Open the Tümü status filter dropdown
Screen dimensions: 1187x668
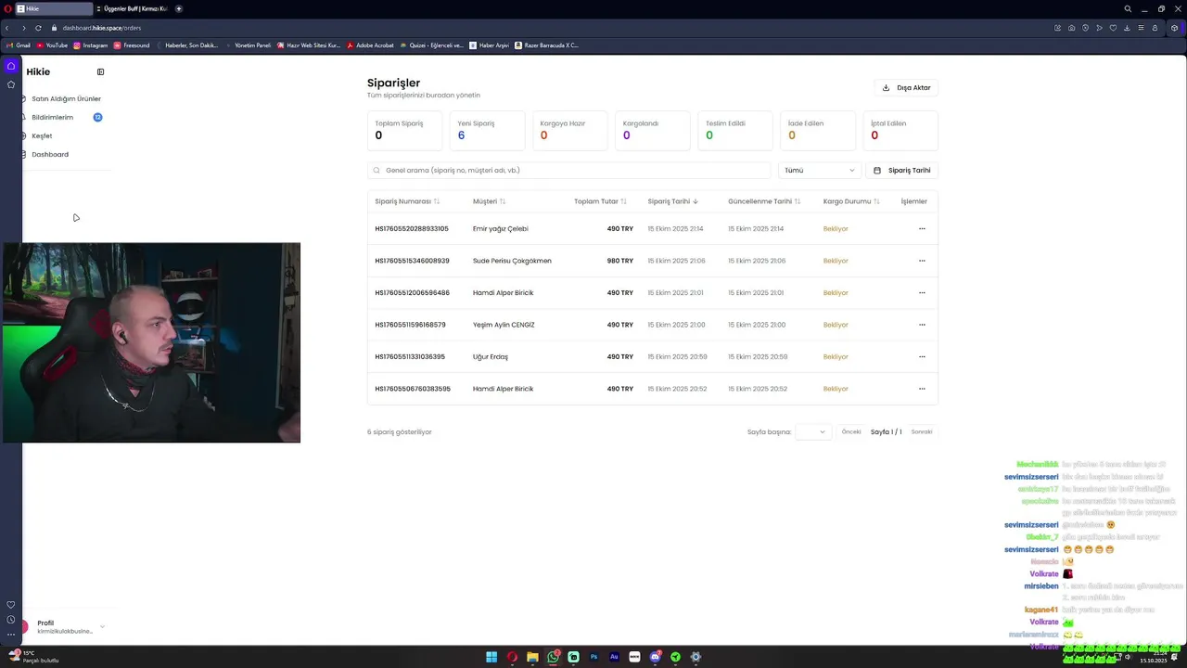819,170
